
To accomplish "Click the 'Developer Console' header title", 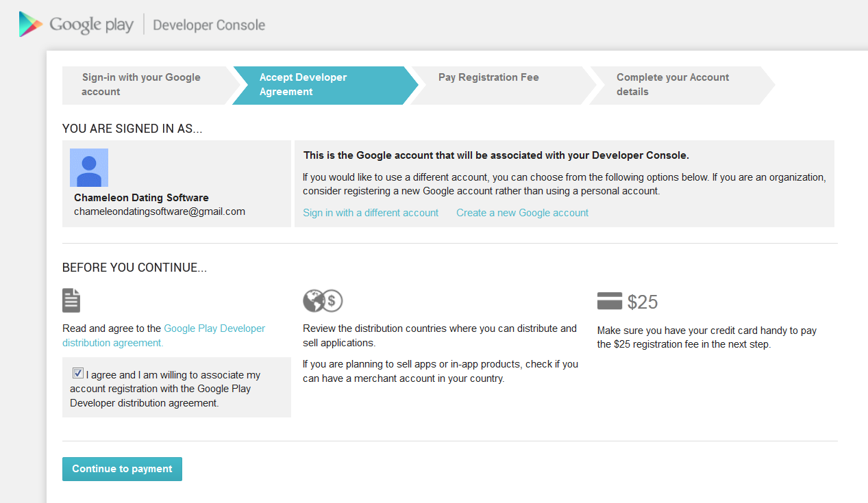I will [209, 25].
